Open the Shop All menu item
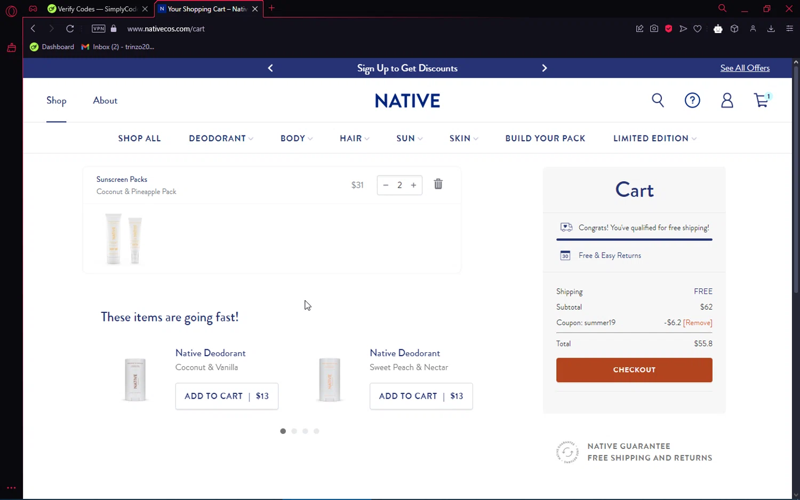 pyautogui.click(x=139, y=138)
